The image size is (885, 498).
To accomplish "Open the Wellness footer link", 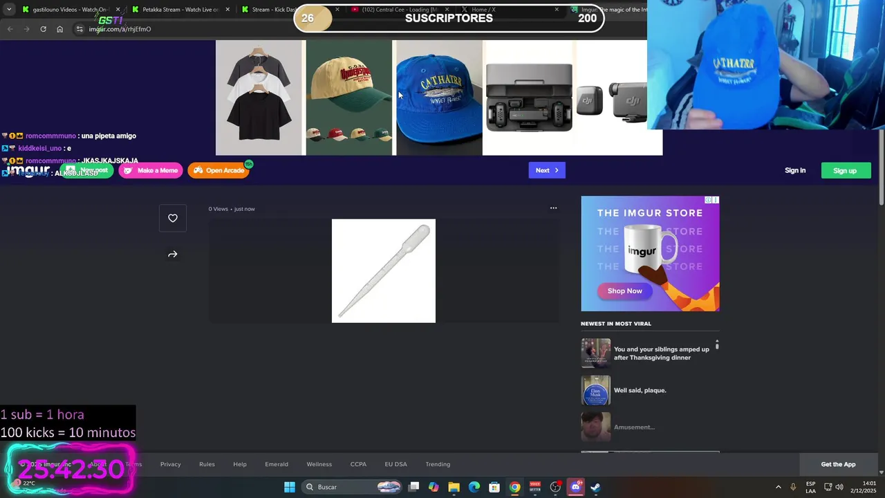I will 319,464.
